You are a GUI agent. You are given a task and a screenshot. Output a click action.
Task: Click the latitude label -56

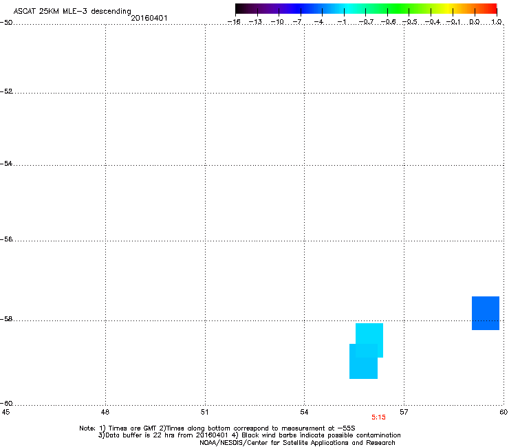pyautogui.click(x=6, y=239)
